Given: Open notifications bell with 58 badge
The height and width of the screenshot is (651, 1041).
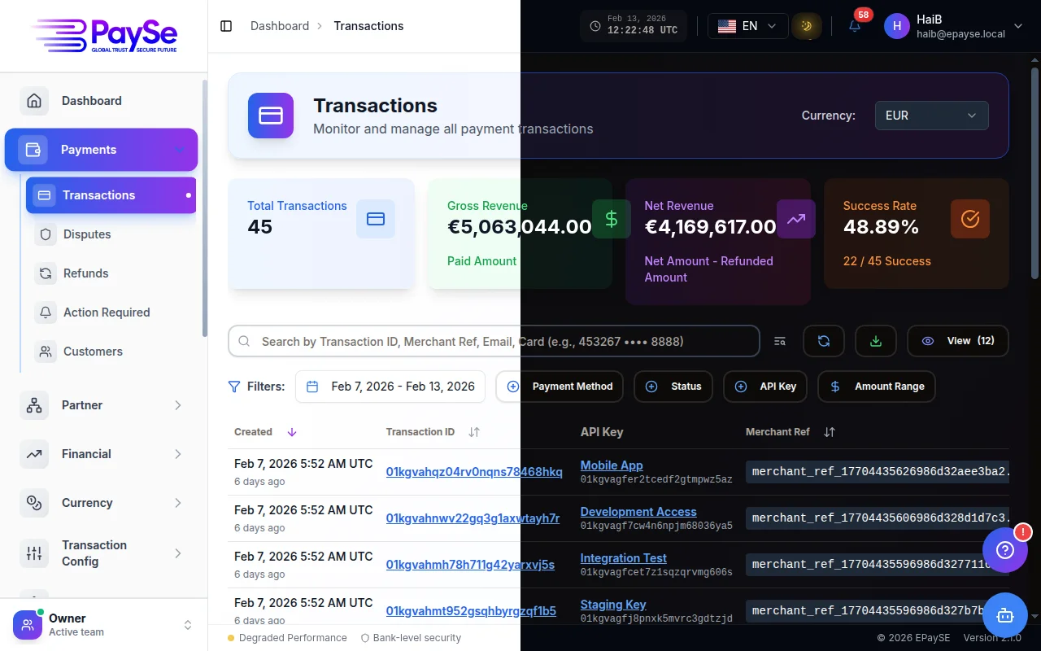Looking at the screenshot, I should click(855, 26).
